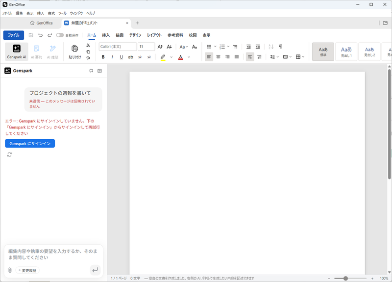The height and width of the screenshot is (282, 392).
Task: Open the ヘルプ menu
Action: [x=91, y=13]
